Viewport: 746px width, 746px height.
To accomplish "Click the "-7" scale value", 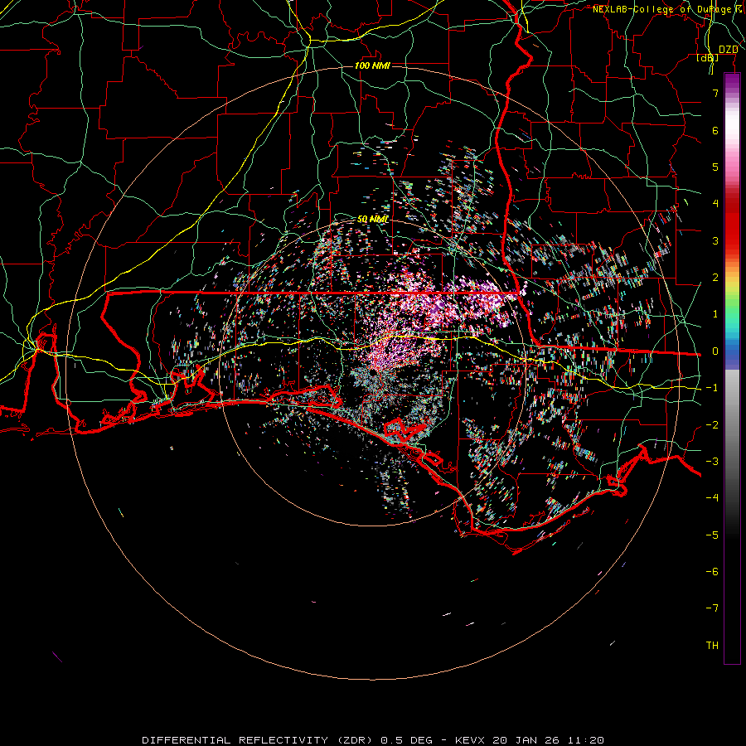I will pyautogui.click(x=712, y=608).
